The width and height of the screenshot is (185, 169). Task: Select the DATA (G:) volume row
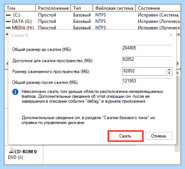93,21
